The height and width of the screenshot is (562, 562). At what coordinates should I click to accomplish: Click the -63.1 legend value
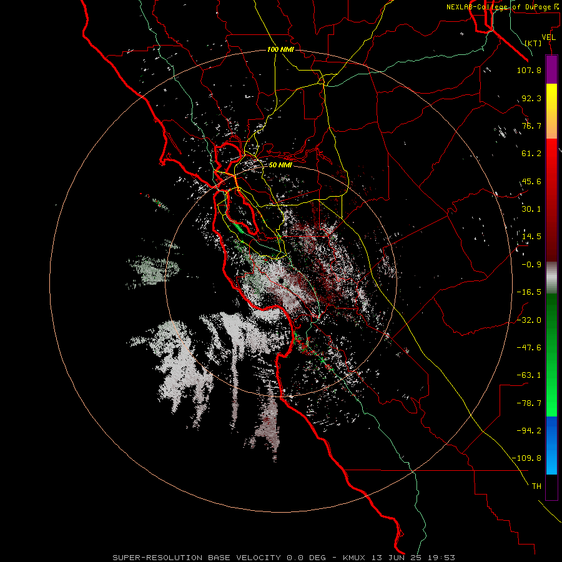529,375
